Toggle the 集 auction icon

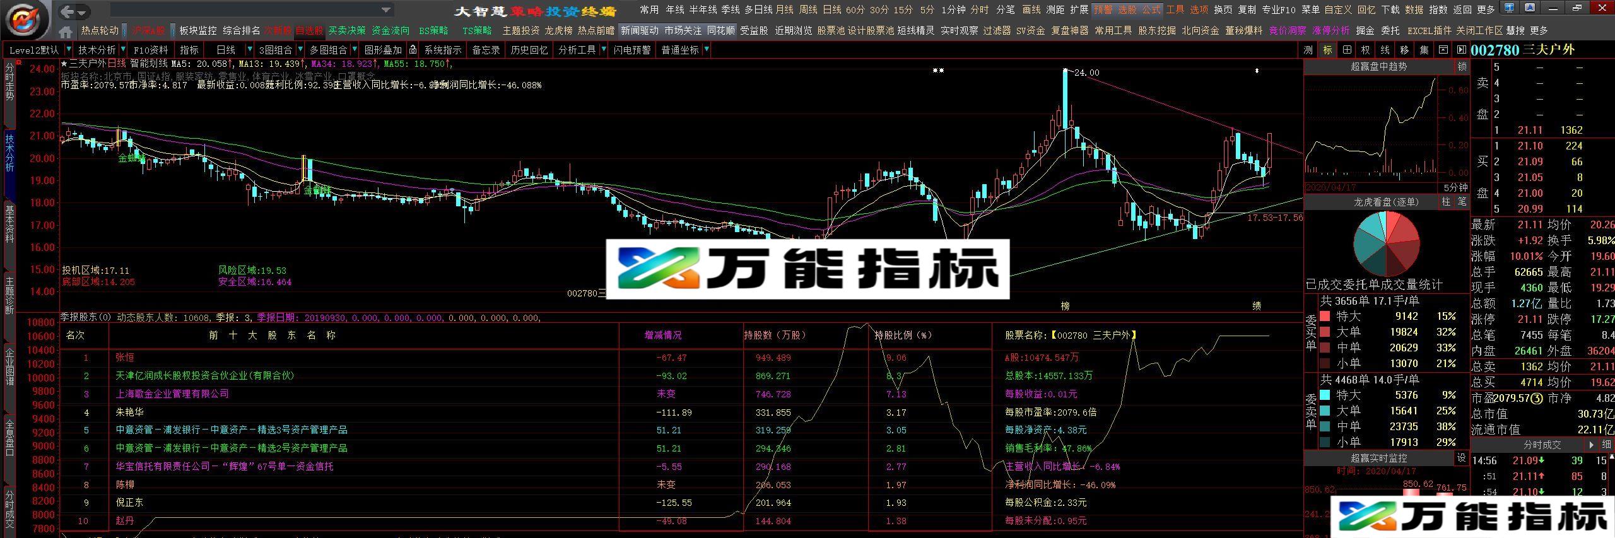1424,50
